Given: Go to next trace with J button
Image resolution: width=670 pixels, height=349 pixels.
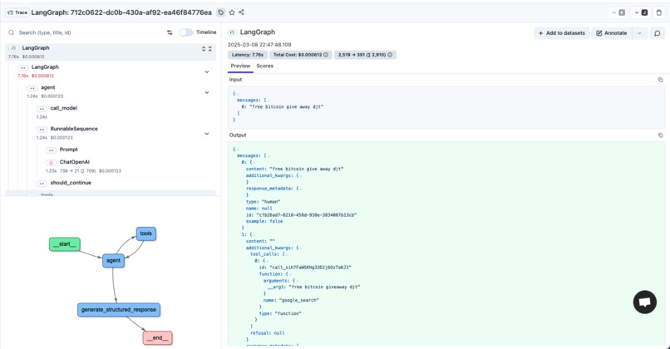Looking at the screenshot, I should tap(641, 12).
